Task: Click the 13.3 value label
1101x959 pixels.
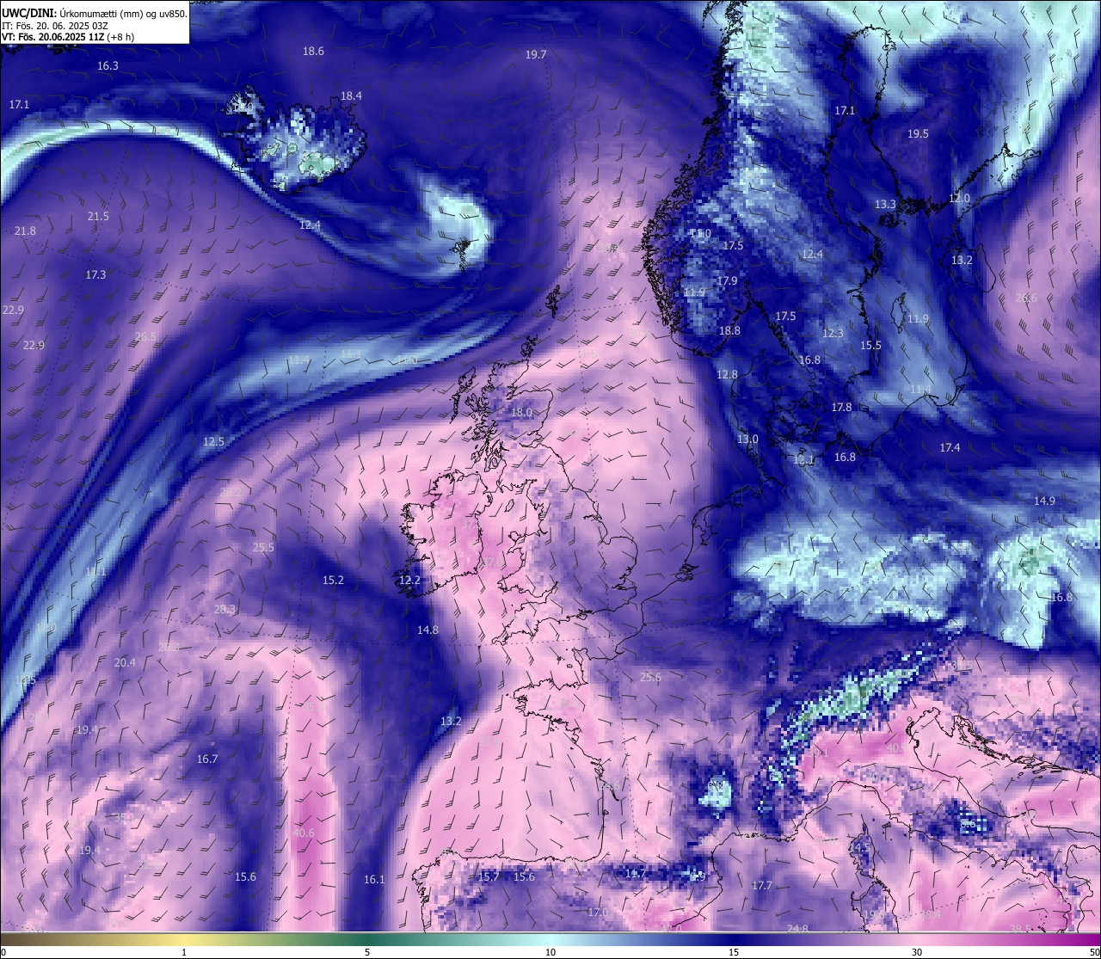Action: pyautogui.click(x=885, y=205)
